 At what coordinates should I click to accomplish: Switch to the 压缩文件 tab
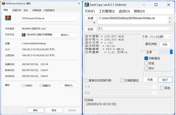pyautogui.click(x=17, y=10)
